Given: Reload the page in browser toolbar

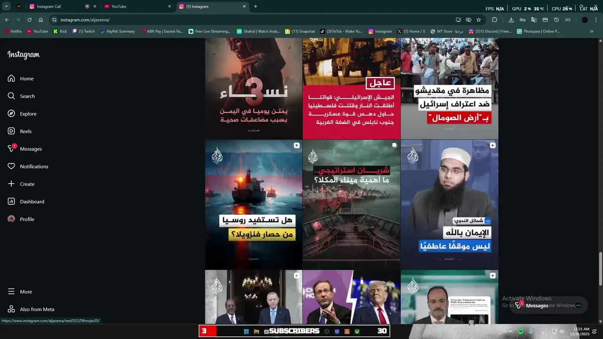Looking at the screenshot, I should (x=29, y=20).
